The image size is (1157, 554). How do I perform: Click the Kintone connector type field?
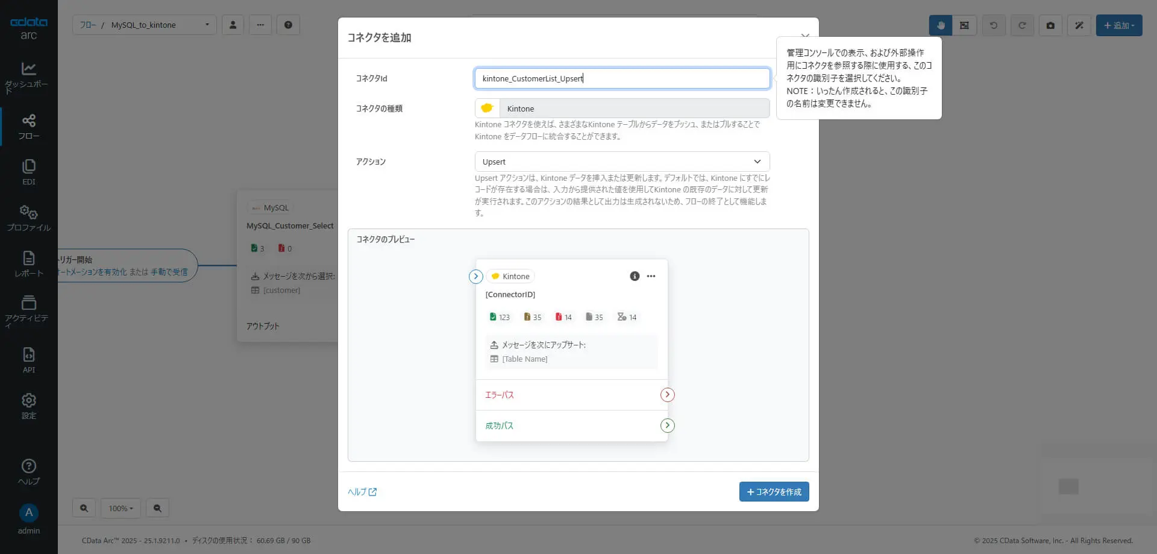622,109
